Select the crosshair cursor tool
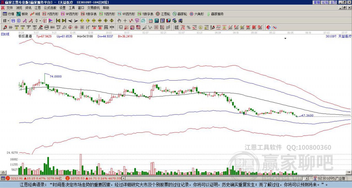This screenshot has width=352, height=188. point(125,21)
